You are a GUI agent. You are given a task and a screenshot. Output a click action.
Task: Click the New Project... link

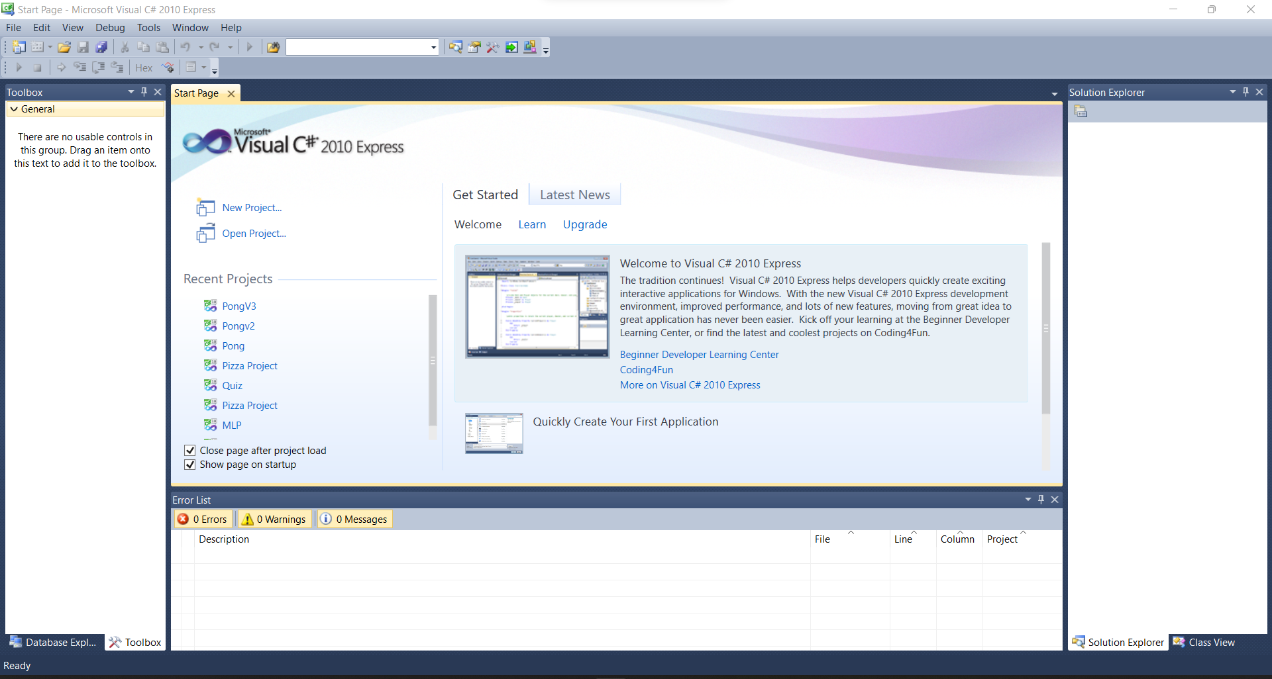tap(252, 208)
